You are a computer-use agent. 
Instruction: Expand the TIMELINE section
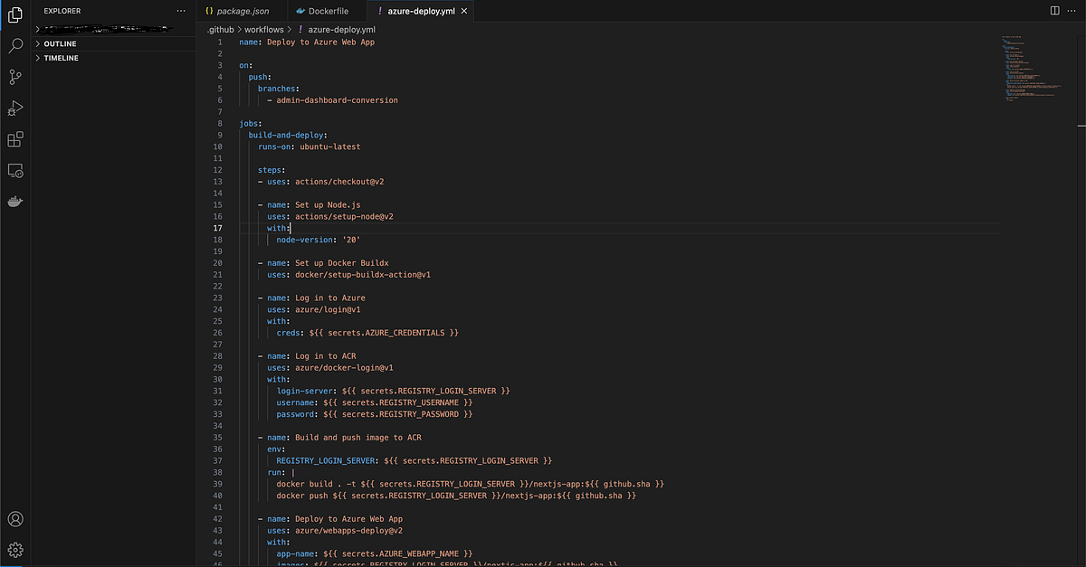pyautogui.click(x=115, y=58)
